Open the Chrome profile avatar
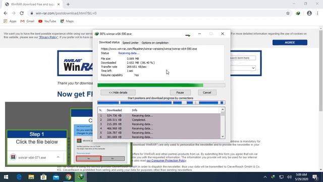 point(309,13)
